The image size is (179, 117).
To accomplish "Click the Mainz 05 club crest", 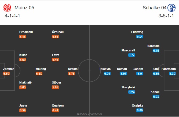I will pos(8,8).
